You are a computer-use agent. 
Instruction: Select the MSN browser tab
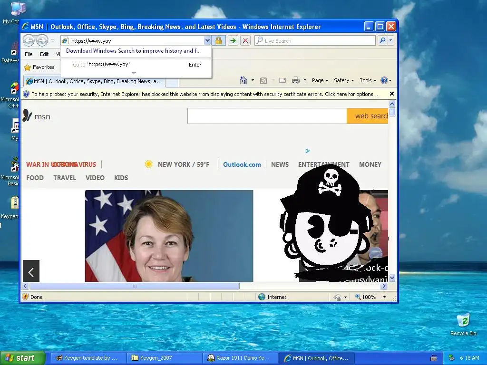(x=94, y=81)
